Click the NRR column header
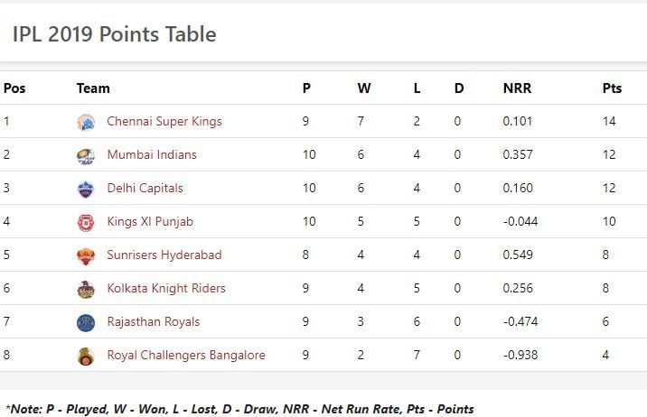647x417 pixels. click(x=517, y=88)
